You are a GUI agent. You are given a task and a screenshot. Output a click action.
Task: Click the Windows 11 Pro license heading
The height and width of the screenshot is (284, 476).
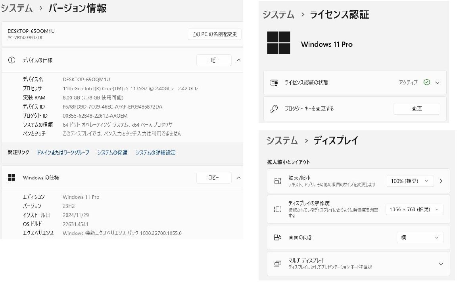[327, 44]
